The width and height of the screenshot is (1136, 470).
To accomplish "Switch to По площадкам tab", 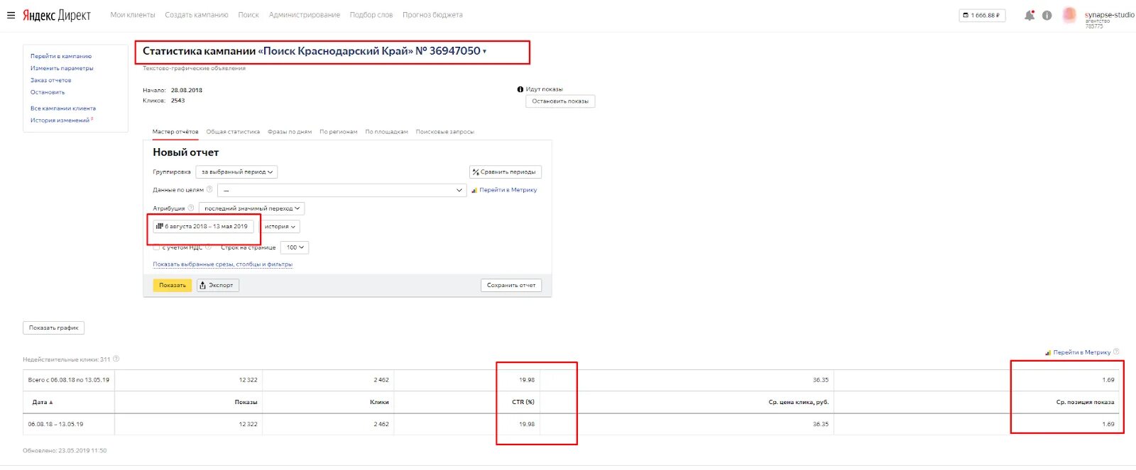I will (387, 132).
